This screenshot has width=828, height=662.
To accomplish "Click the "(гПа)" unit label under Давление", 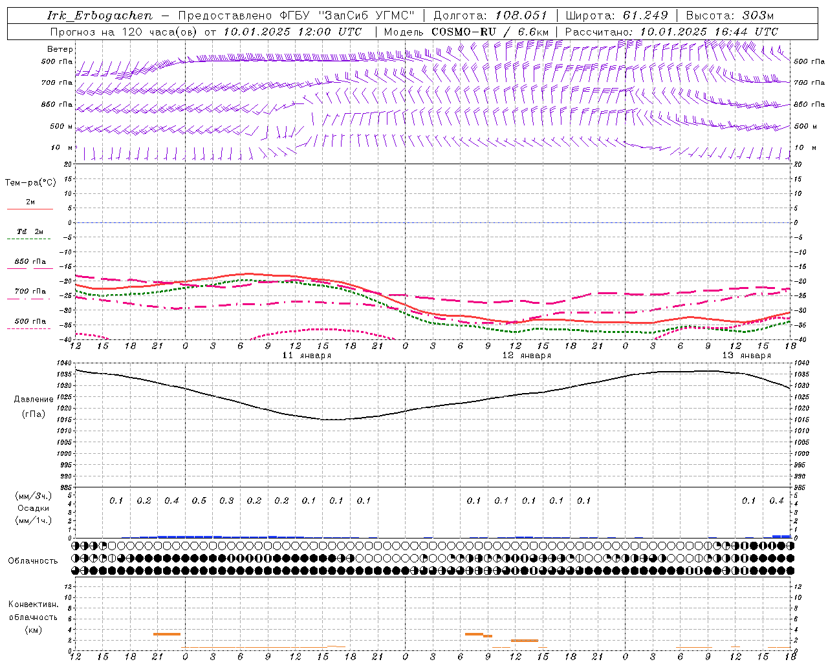I will (x=34, y=414).
